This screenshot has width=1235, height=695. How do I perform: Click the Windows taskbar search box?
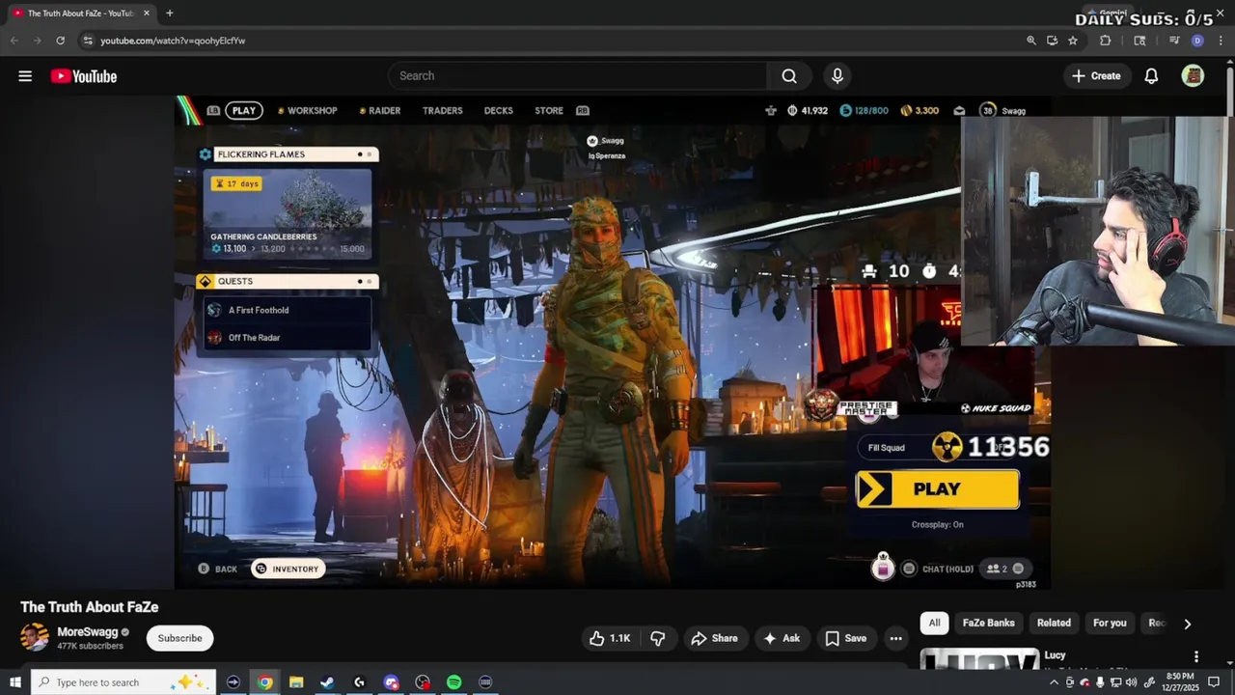123,682
